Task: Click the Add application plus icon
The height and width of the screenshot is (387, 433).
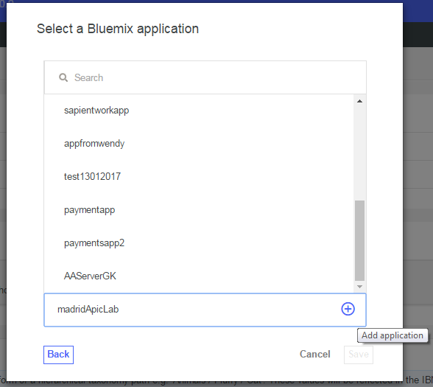Action: tap(348, 309)
